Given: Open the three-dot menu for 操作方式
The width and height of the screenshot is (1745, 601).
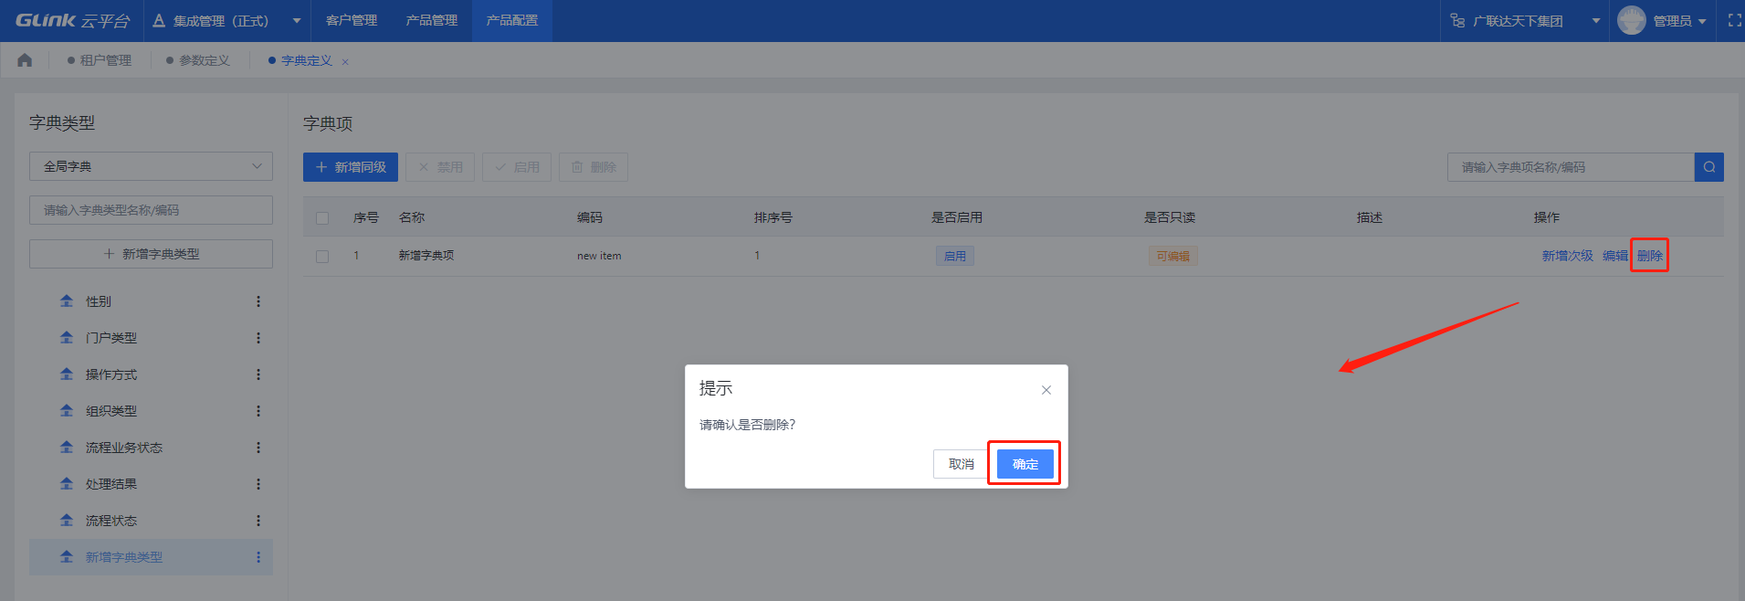Looking at the screenshot, I should pos(258,374).
